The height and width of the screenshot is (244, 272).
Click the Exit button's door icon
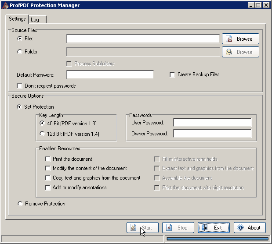[205, 227]
